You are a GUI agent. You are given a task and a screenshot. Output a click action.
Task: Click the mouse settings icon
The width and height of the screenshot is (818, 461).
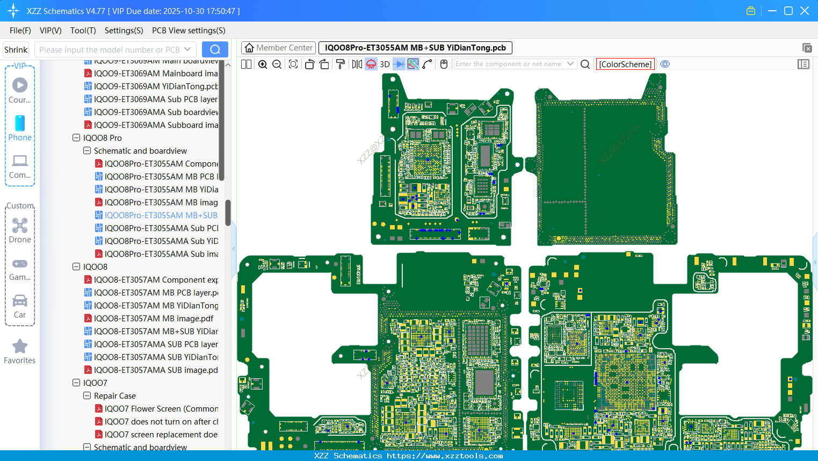coord(444,64)
